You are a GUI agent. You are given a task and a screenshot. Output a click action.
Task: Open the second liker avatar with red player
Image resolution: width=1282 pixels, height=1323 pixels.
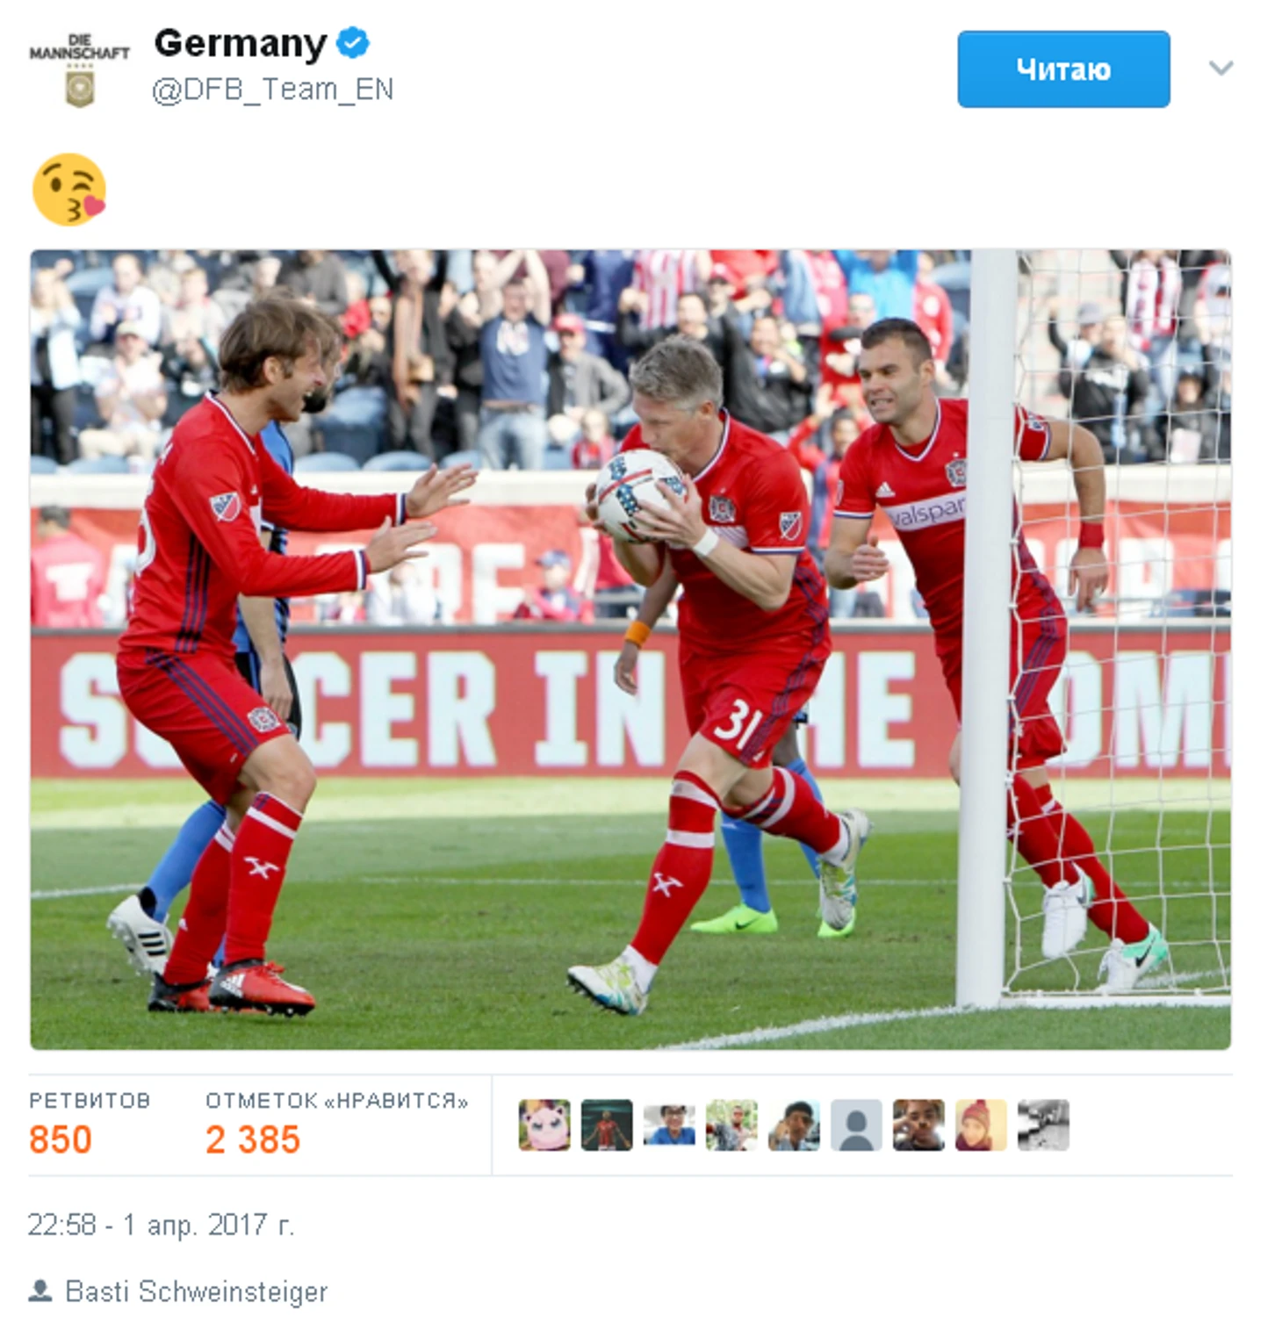click(x=607, y=1125)
